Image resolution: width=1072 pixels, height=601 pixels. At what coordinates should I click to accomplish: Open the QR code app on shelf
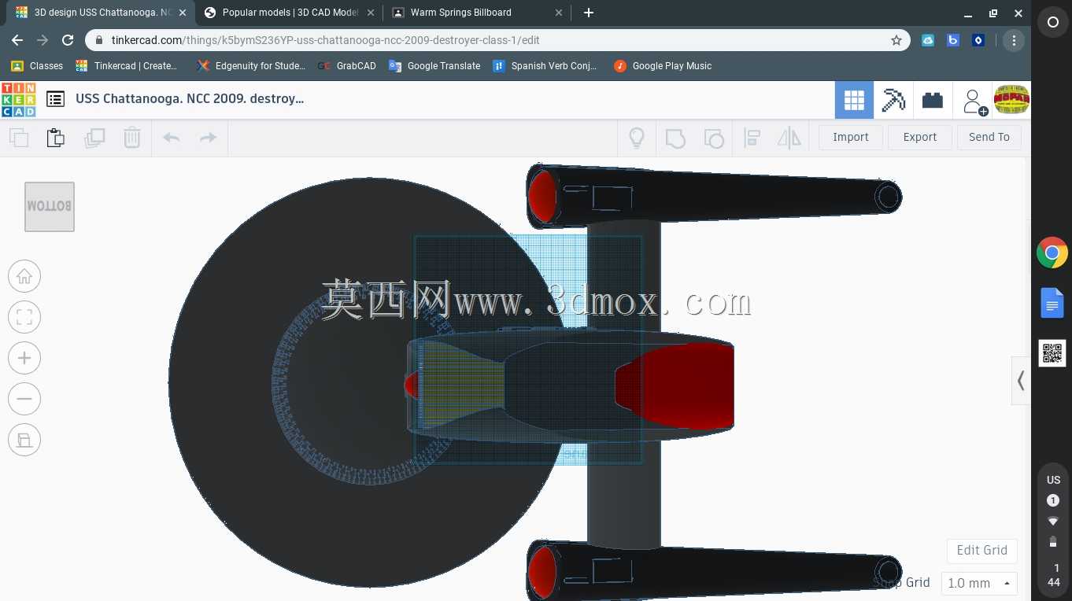(x=1052, y=353)
